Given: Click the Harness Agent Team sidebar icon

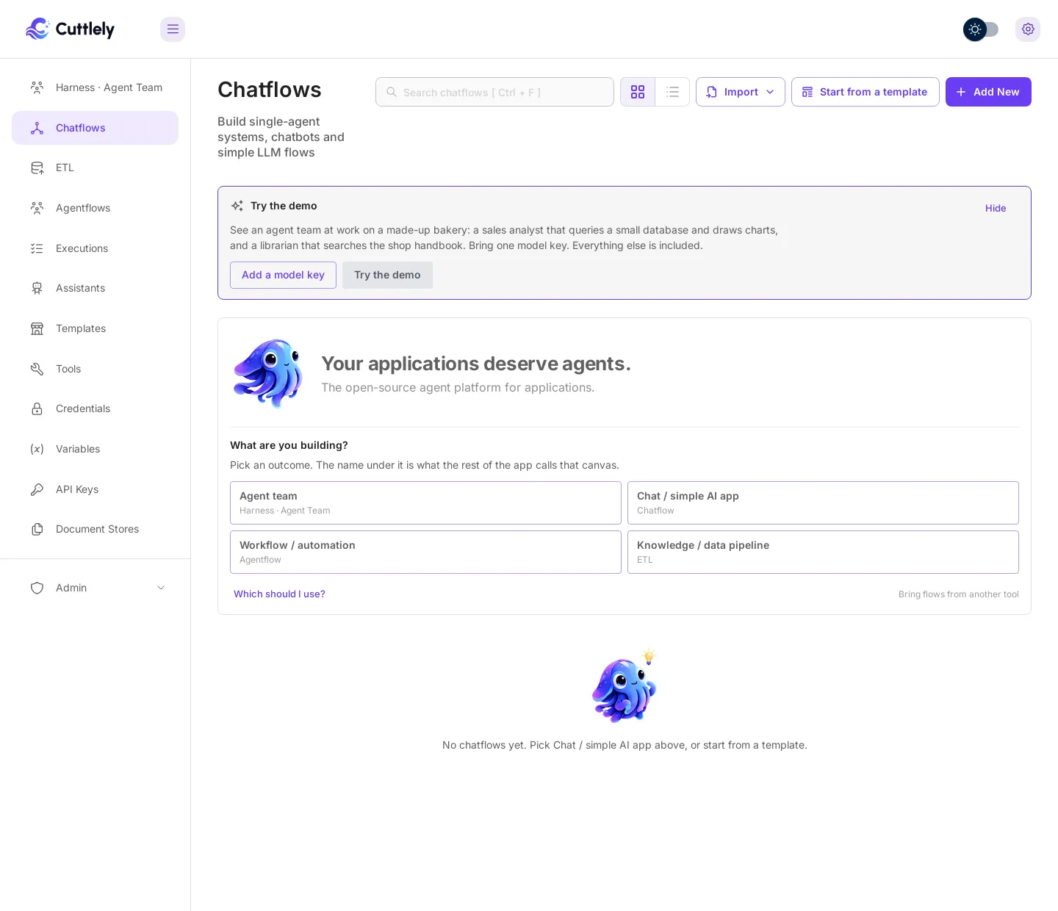Looking at the screenshot, I should click(x=37, y=87).
